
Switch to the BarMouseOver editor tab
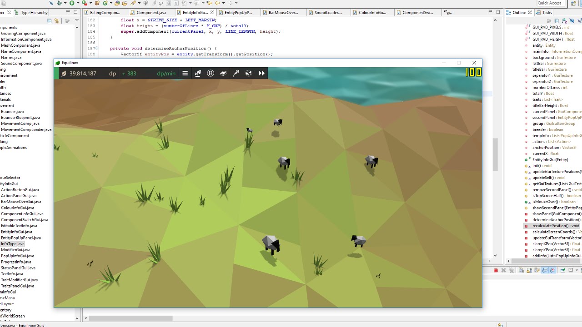pos(283,13)
